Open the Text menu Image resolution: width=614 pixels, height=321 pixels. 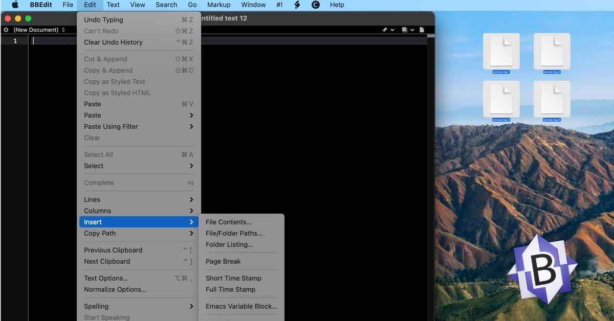click(x=113, y=5)
